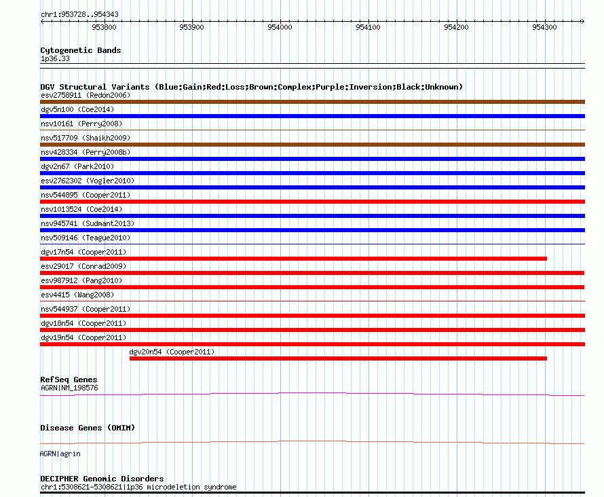Click the right arrow end of the ruler

pos(583,21)
